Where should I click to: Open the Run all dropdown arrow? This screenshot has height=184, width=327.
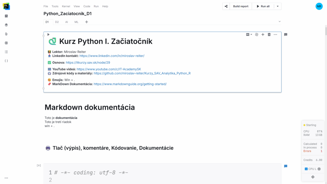click(278, 6)
